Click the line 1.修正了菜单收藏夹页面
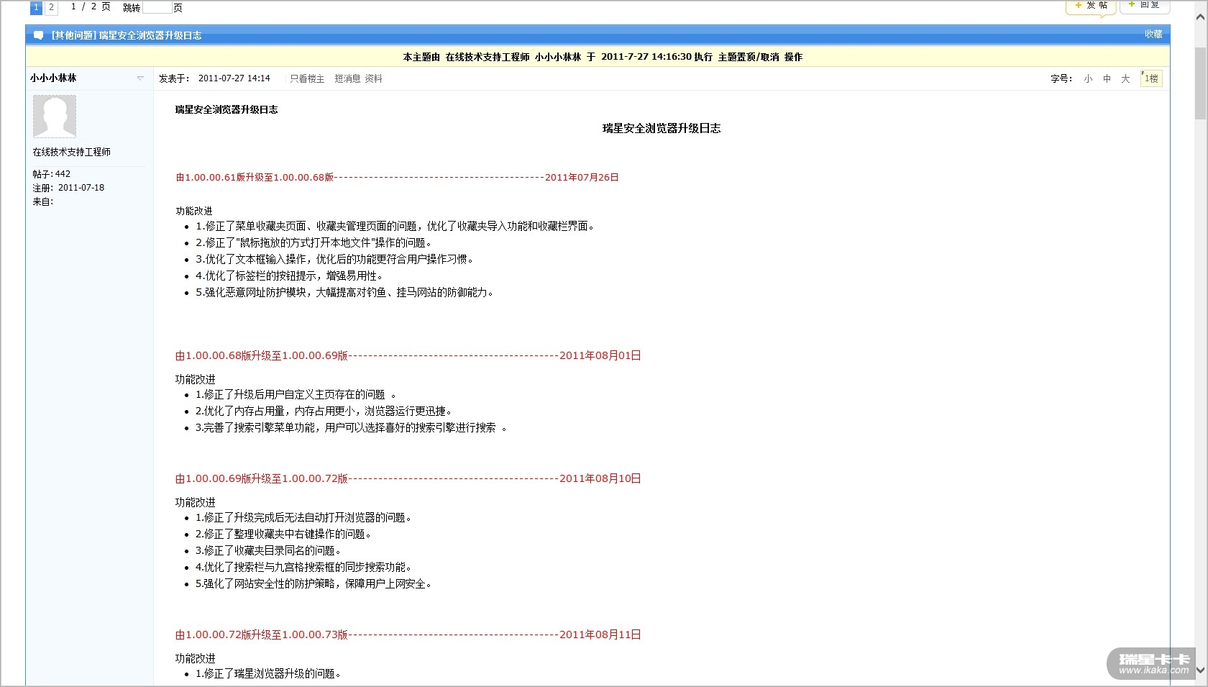This screenshot has width=1208, height=687. pos(397,226)
